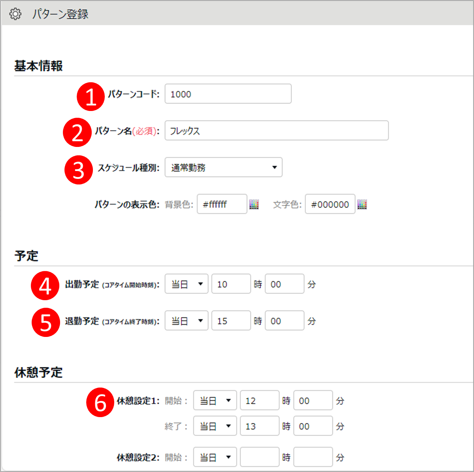Open the text color palette picker
Screen dimensions: 474x472
point(362,204)
